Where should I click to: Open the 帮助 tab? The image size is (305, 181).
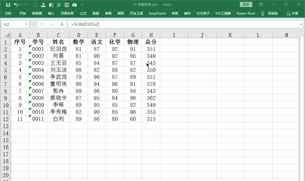pyautogui.click(x=175, y=13)
